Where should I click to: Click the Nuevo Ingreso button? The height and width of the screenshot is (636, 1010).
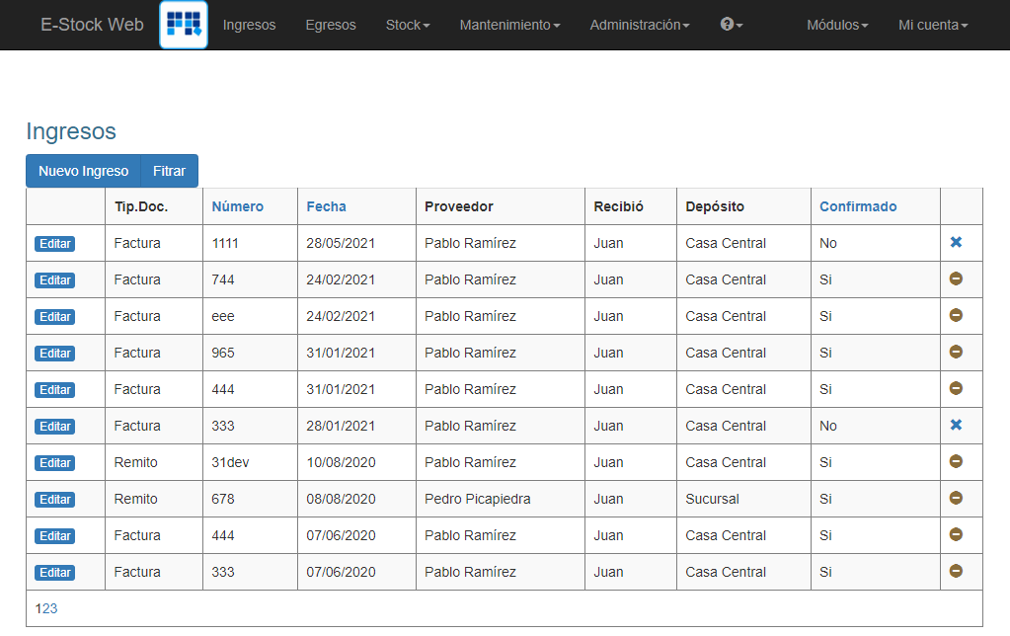[x=83, y=170]
